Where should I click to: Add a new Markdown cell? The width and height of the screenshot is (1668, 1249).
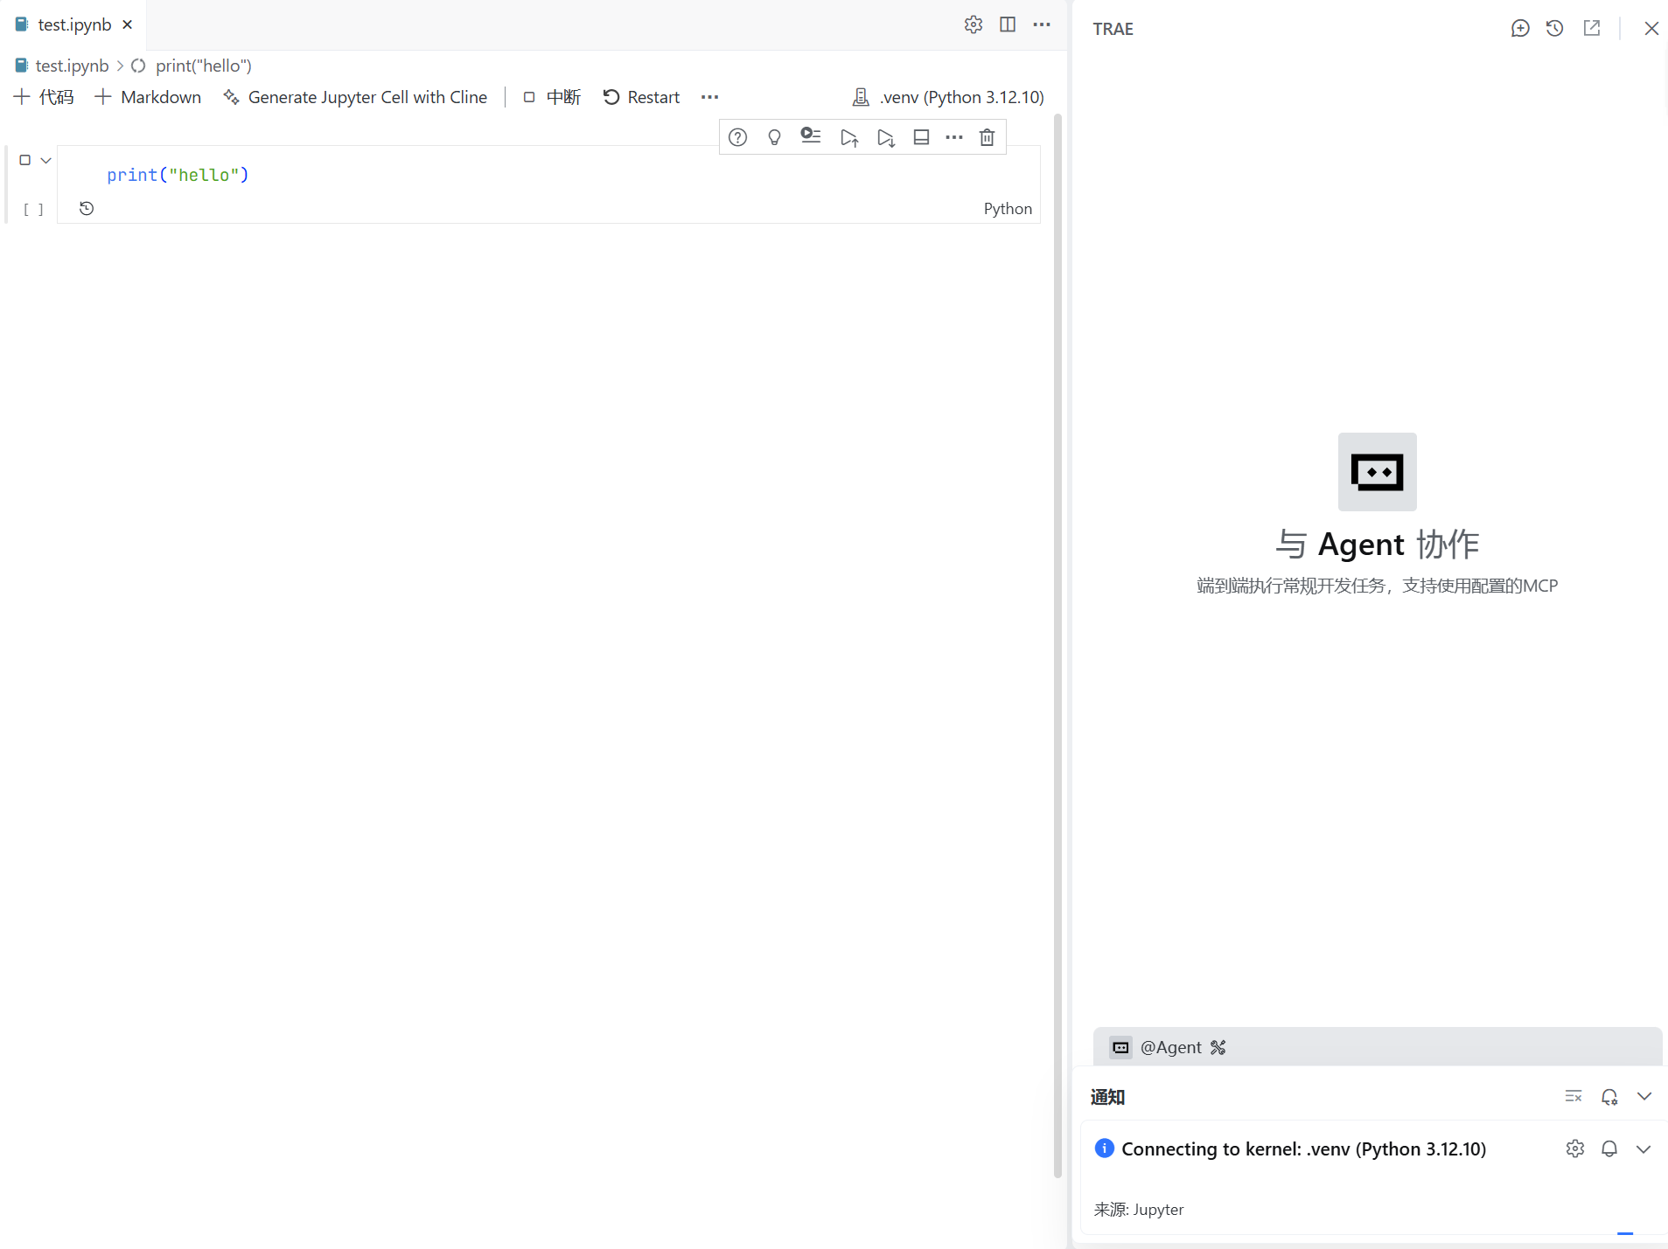148,97
